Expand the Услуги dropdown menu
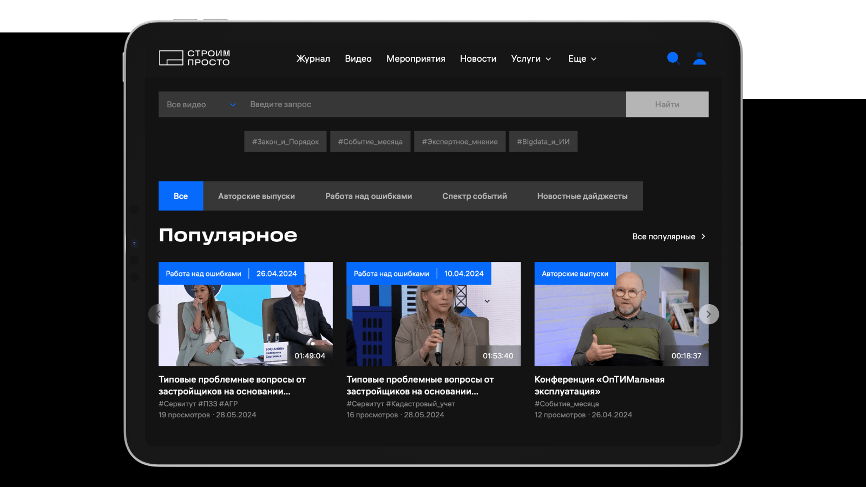 pyautogui.click(x=531, y=59)
